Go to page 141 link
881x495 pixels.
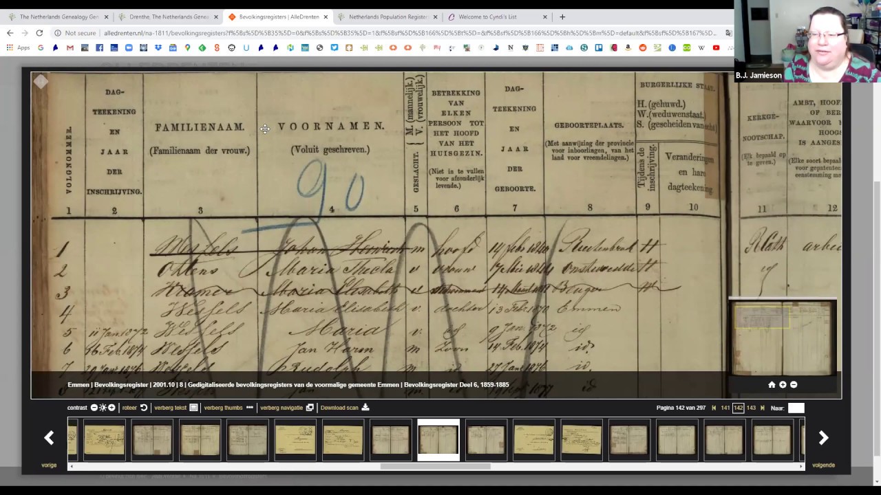725,408
